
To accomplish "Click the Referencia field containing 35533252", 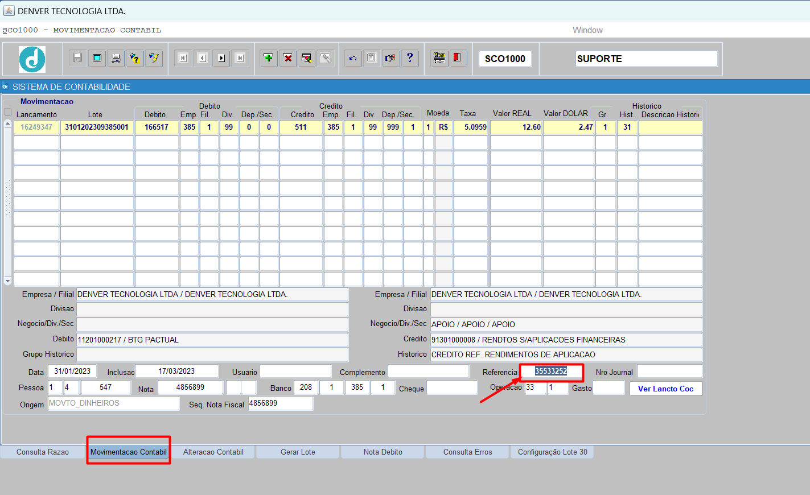I will point(552,372).
